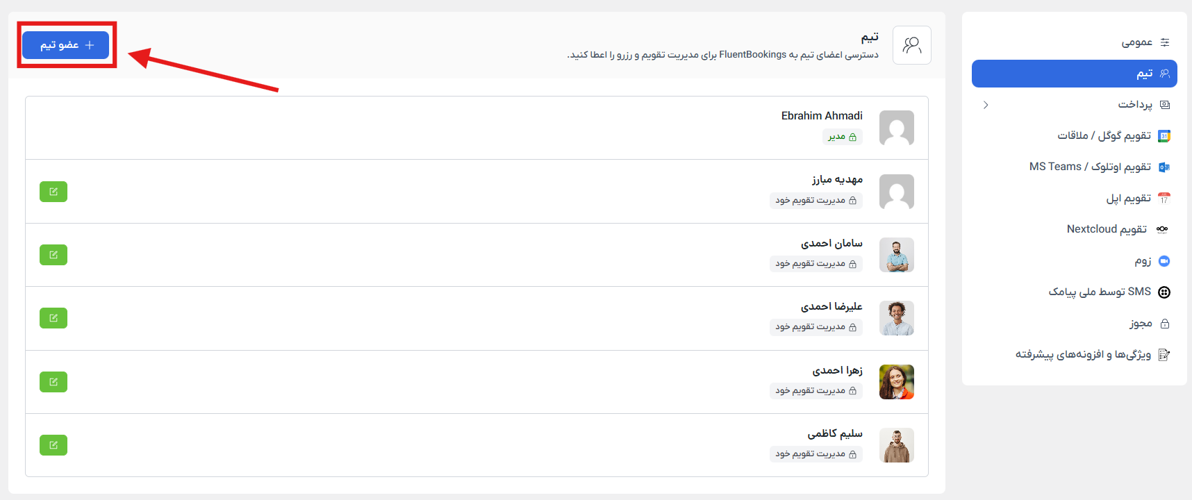Edit team member سامان احمدی
The height and width of the screenshot is (500, 1192).
click(53, 255)
